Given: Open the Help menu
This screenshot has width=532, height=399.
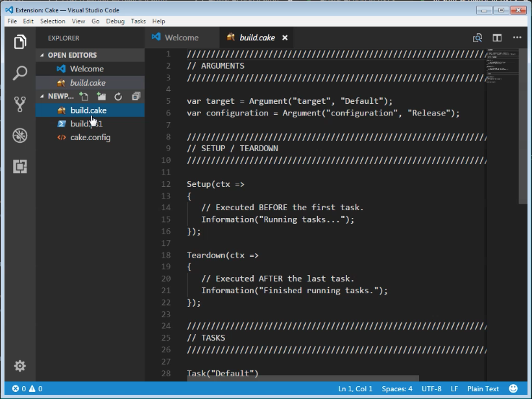Looking at the screenshot, I should (x=159, y=21).
